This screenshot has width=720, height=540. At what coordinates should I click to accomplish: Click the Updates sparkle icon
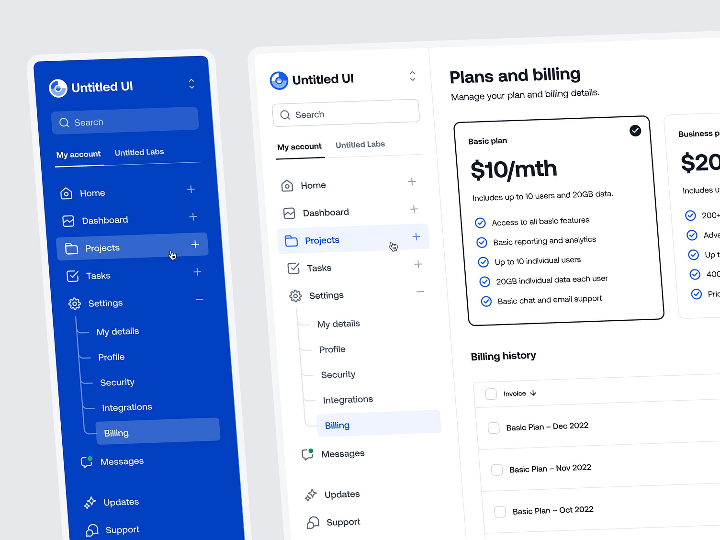pos(311,495)
